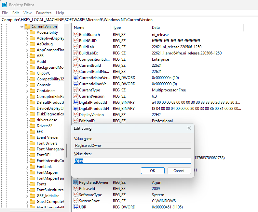Click the BuildLab string value icon

pyautogui.click(x=76, y=47)
